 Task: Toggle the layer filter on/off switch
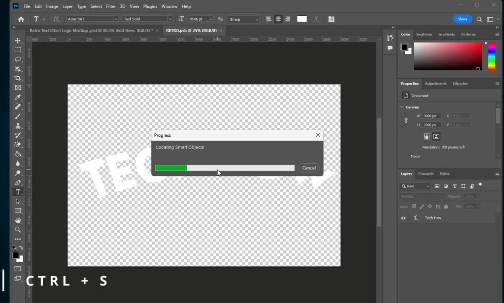pyautogui.click(x=480, y=185)
